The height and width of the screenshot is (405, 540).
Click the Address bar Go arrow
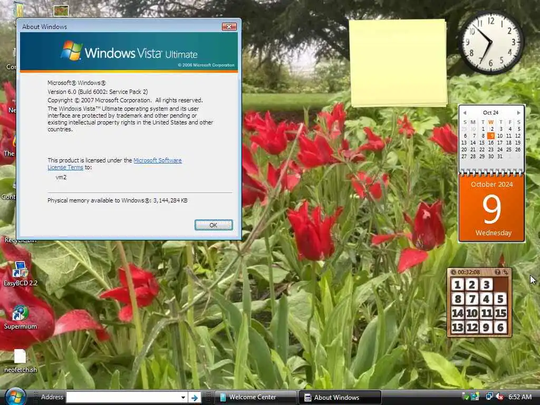click(195, 398)
